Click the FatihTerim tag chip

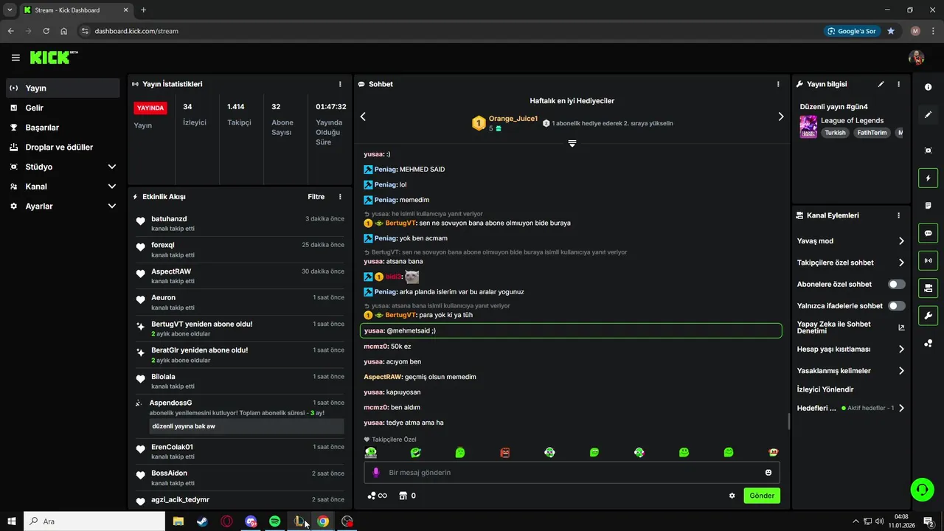pos(872,133)
